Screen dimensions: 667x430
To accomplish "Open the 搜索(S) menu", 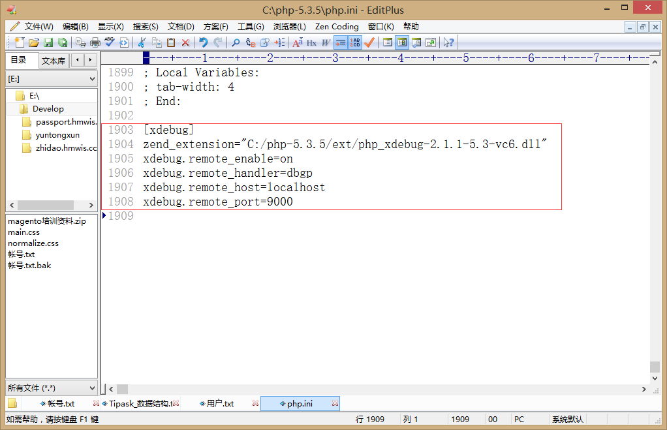I will pyautogui.click(x=146, y=27).
